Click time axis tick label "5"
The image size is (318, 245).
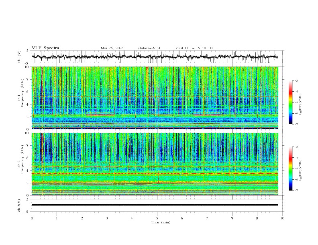click(157, 218)
